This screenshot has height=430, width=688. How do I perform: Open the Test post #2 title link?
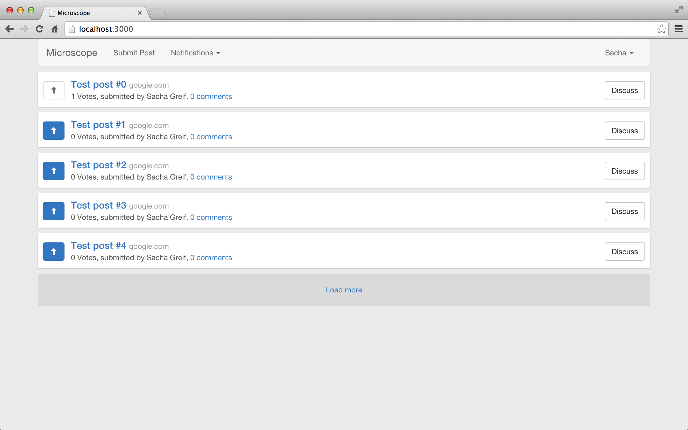(98, 165)
